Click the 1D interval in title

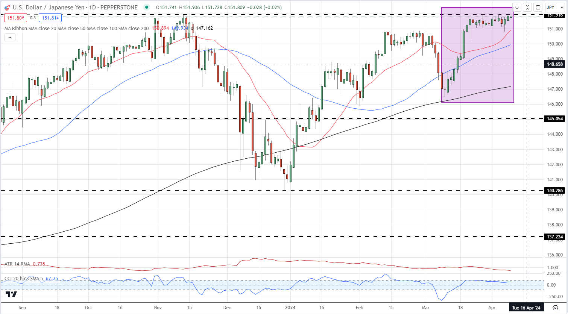pyautogui.click(x=92, y=8)
